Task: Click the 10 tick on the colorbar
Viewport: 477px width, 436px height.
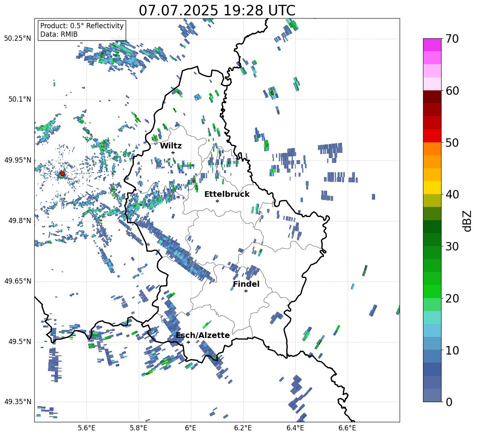Action: [x=452, y=350]
